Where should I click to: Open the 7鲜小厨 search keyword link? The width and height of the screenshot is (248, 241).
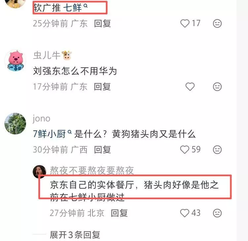52,134
